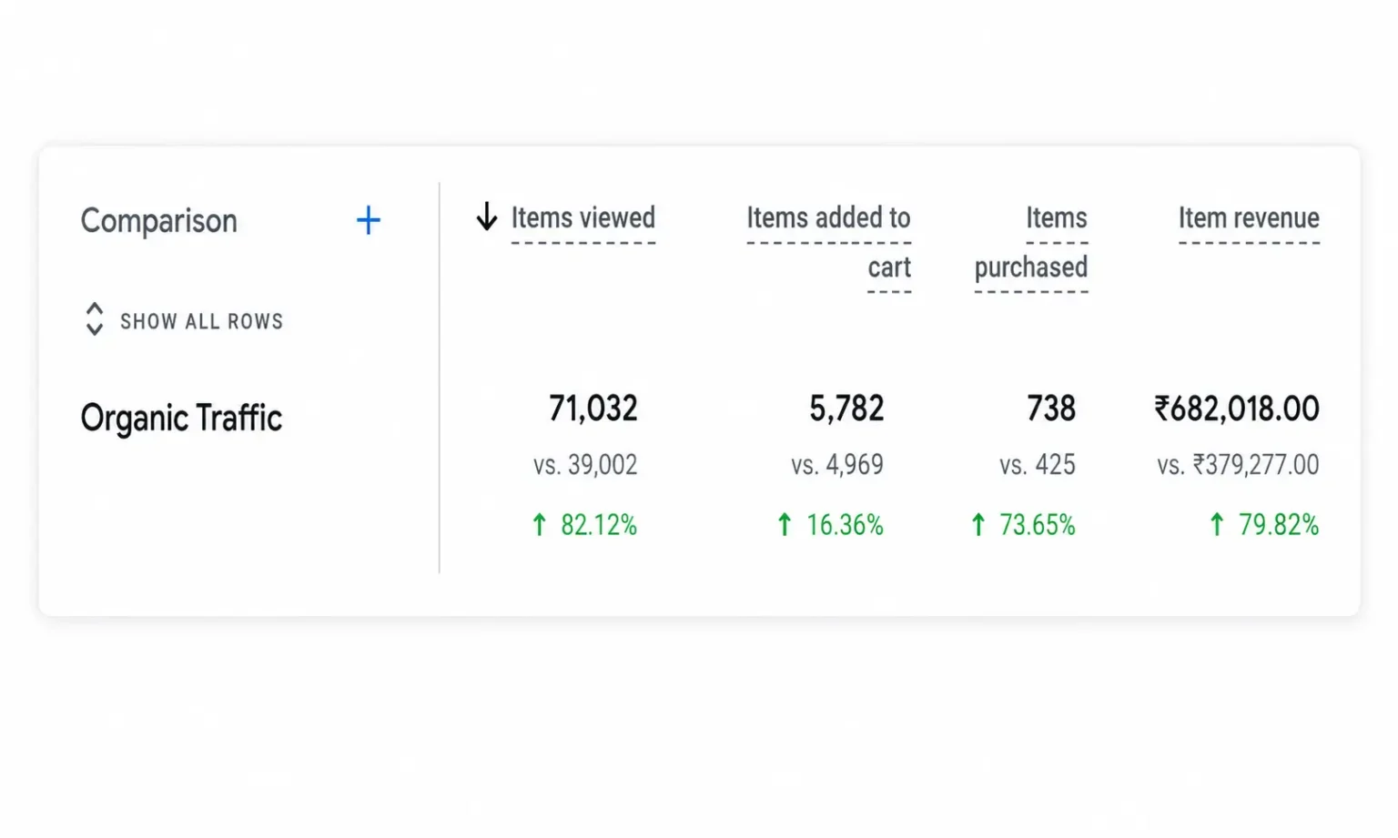
Task: Click the green up arrow beside 73.65%
Action: (x=978, y=525)
